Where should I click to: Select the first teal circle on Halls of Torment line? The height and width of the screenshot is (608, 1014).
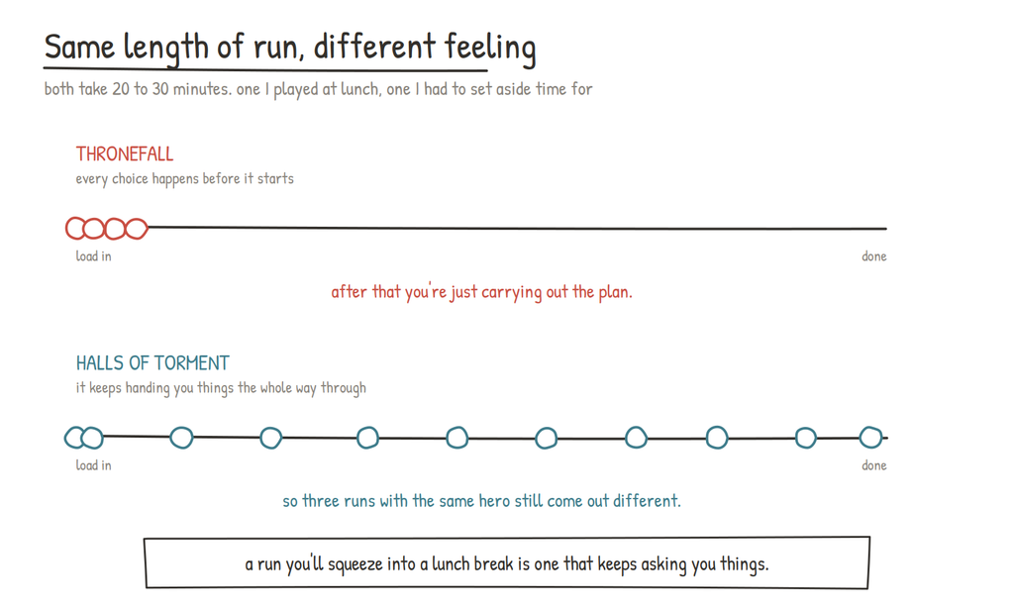(x=75, y=438)
